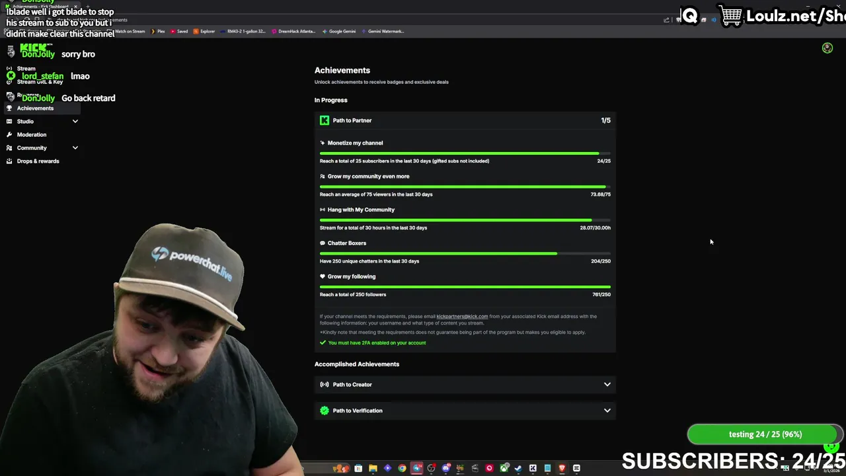Open the Plex bookmark
846x476 pixels.
(158, 31)
